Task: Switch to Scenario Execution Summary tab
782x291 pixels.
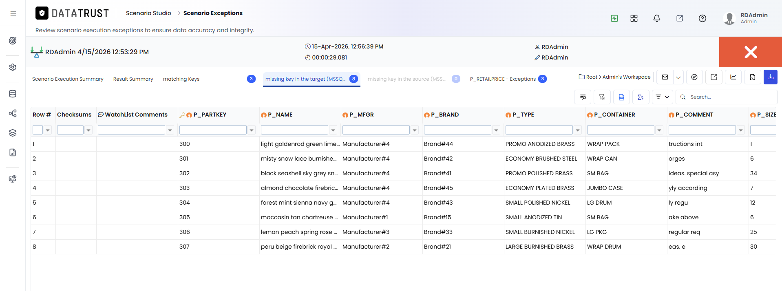Action: click(68, 79)
